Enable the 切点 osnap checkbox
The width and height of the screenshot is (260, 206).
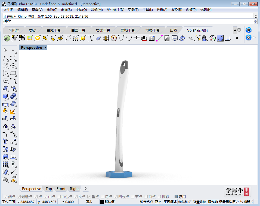coord(103,197)
